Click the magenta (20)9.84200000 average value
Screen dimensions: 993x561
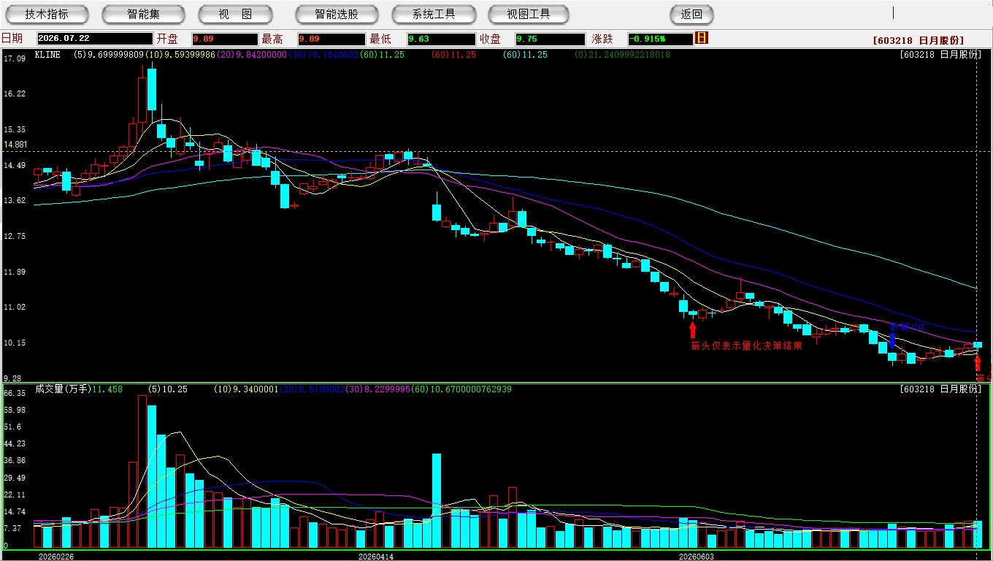point(252,55)
